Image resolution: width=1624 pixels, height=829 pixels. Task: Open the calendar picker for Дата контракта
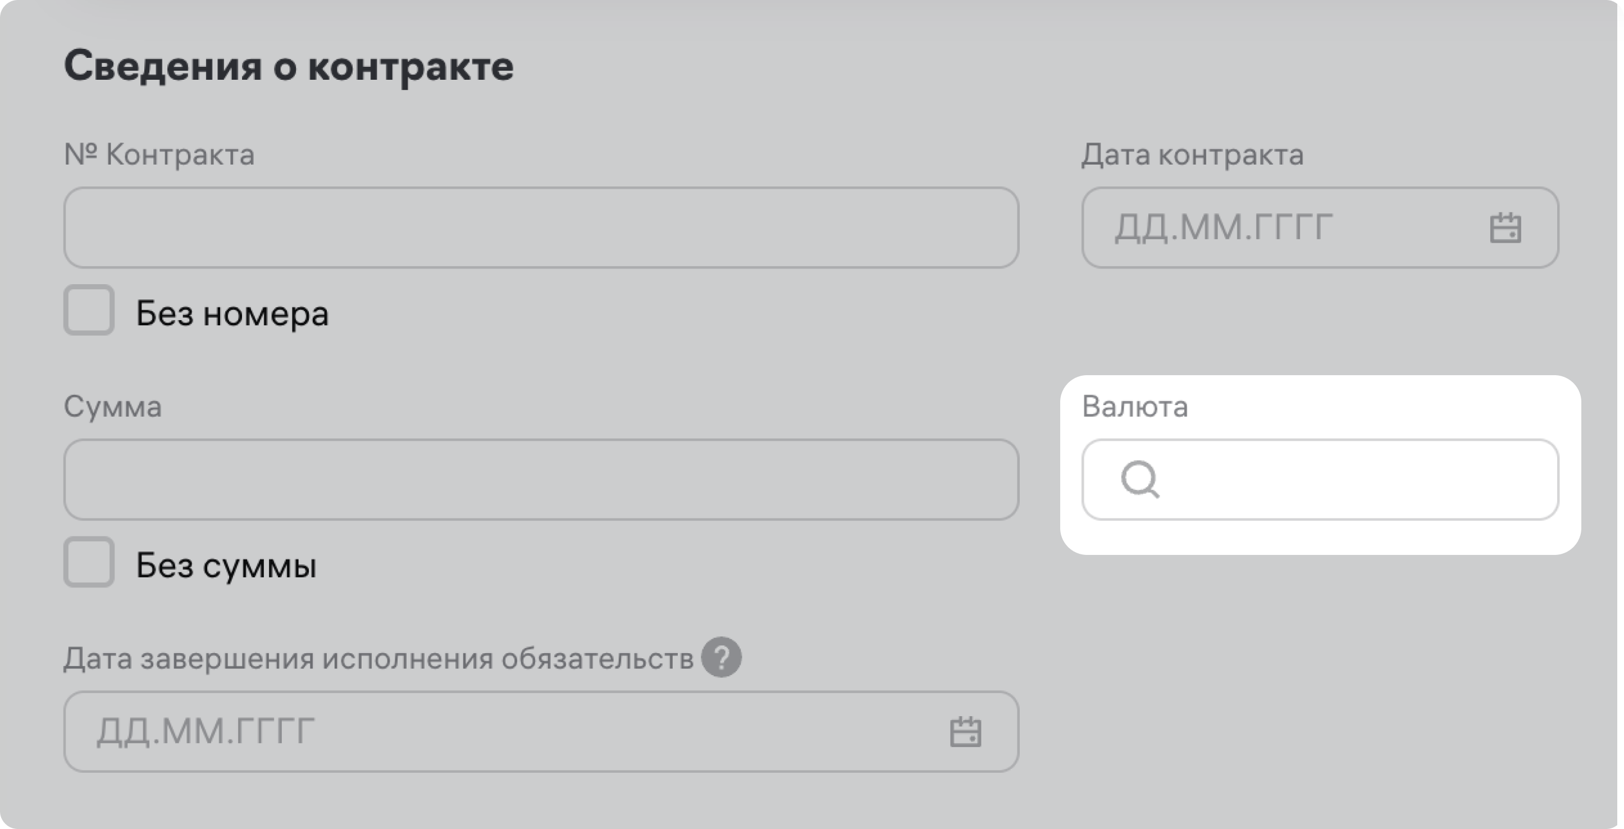(x=1505, y=227)
